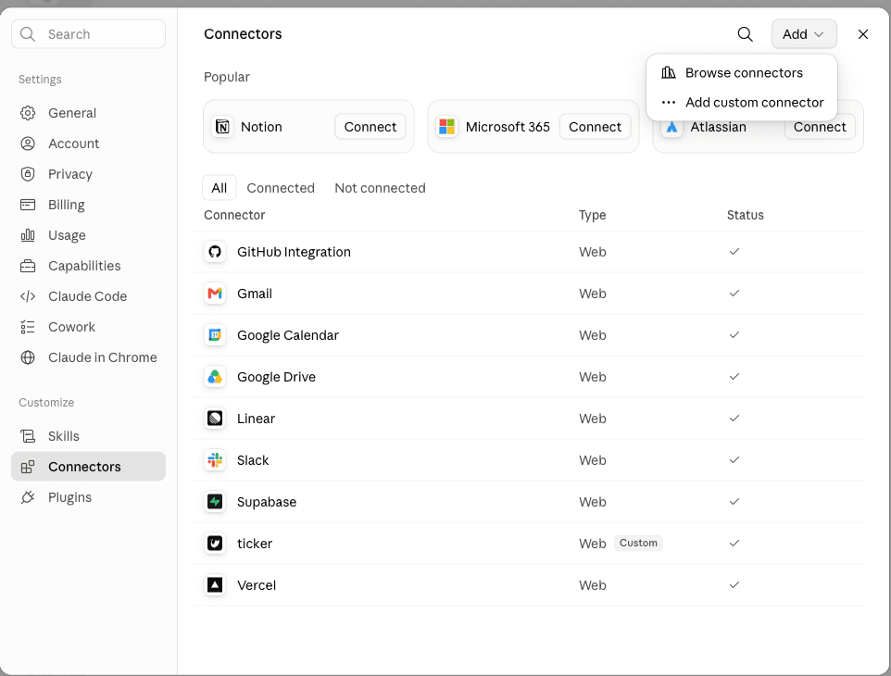Click the Custom badge on ticker row
The height and width of the screenshot is (676, 891).
(638, 543)
